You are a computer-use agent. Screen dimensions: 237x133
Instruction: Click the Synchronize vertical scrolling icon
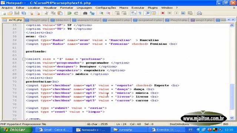(x=117, y=13)
